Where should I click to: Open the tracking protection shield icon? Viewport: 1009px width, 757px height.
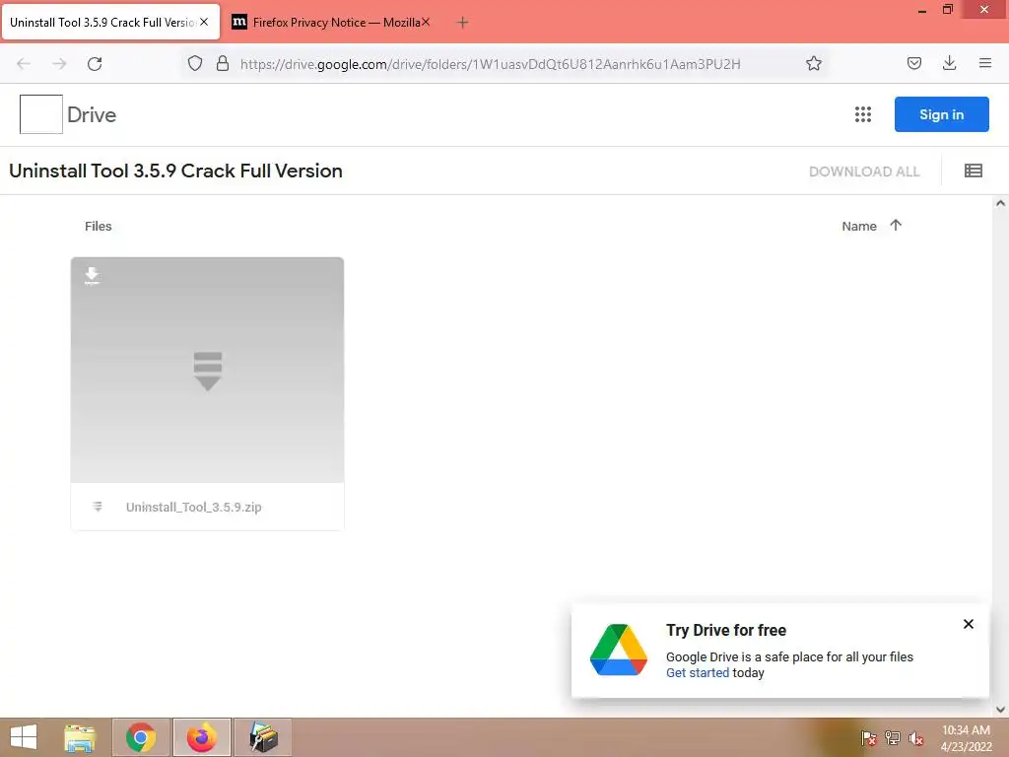tap(195, 63)
